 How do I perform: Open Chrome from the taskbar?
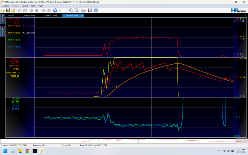(x=28, y=151)
